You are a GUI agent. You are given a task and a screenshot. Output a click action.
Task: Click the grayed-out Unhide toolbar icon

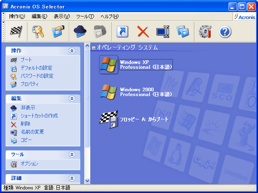point(100,31)
